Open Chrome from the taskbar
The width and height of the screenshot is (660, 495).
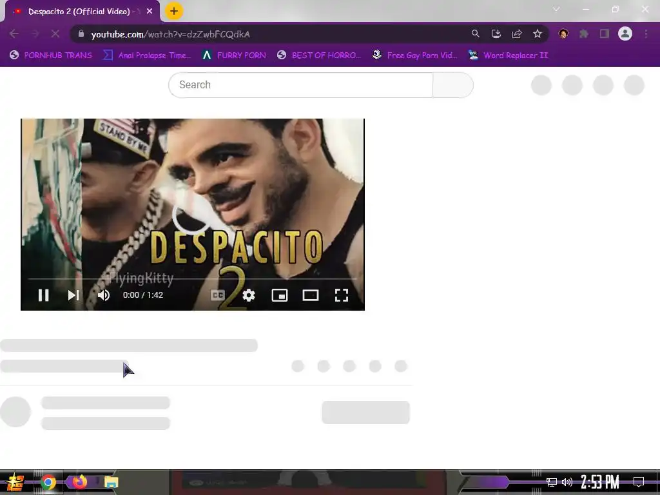(48, 482)
